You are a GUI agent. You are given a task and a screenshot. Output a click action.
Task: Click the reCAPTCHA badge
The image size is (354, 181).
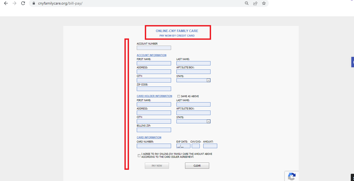click(292, 177)
